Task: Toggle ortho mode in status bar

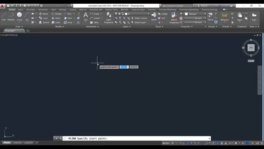Action: (184, 143)
